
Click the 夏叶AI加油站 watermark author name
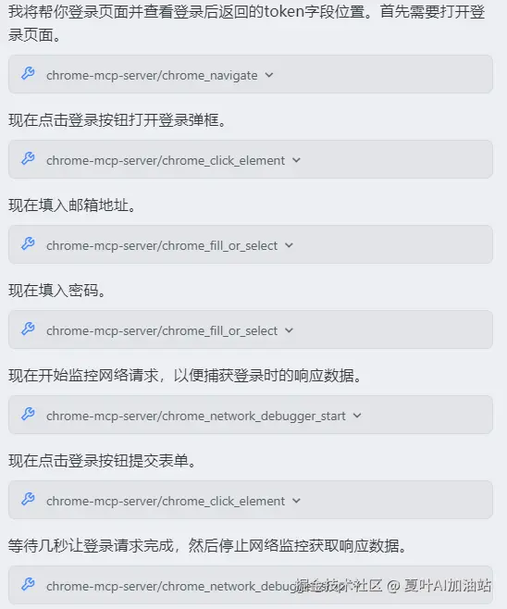point(448,585)
